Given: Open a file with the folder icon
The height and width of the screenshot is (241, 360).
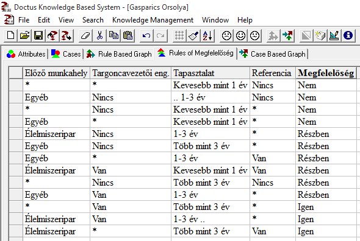Looking at the screenshot, I should [x=24, y=36].
